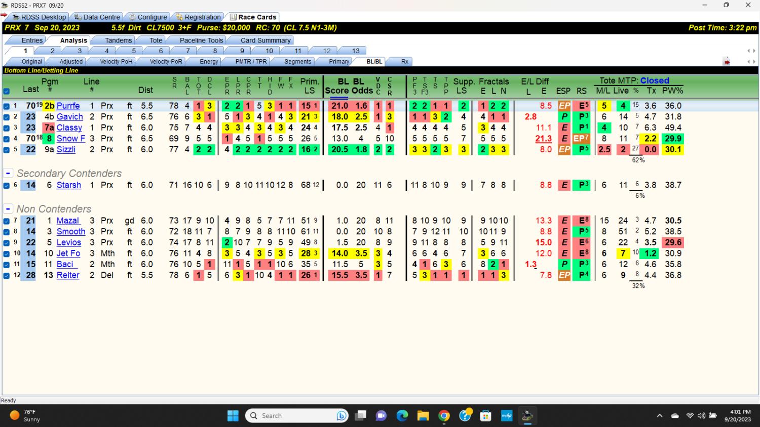Uncheck the checkbox for horse Classy
This screenshot has height=427, width=760.
[x=6, y=128]
